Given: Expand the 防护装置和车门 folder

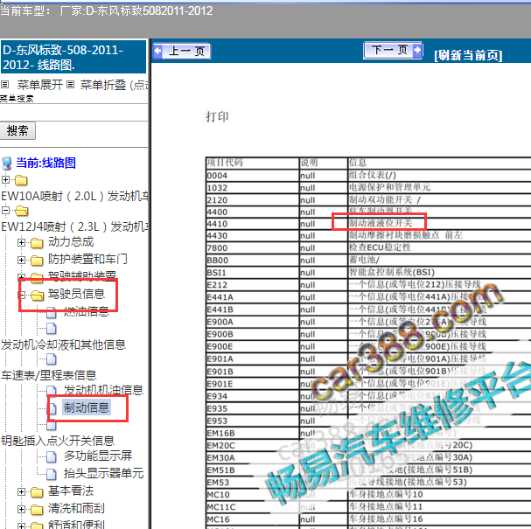Looking at the screenshot, I should coord(21,260).
